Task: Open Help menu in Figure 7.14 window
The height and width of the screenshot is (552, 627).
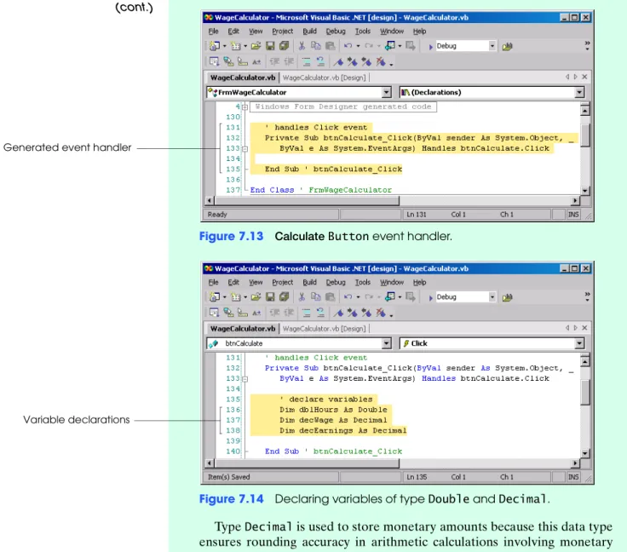Action: pyautogui.click(x=419, y=282)
